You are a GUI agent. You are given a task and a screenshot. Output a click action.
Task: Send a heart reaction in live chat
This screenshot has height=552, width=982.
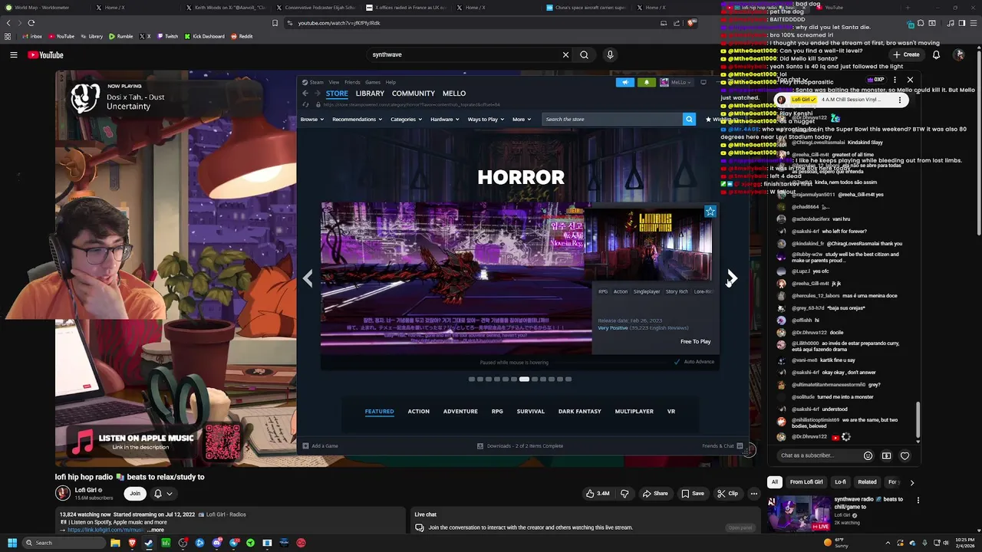(x=905, y=455)
